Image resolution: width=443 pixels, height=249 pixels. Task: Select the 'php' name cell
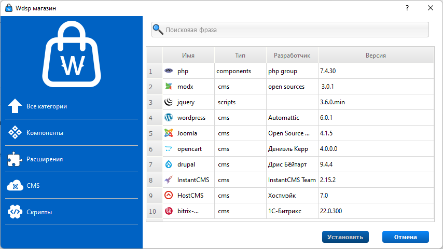coord(188,71)
